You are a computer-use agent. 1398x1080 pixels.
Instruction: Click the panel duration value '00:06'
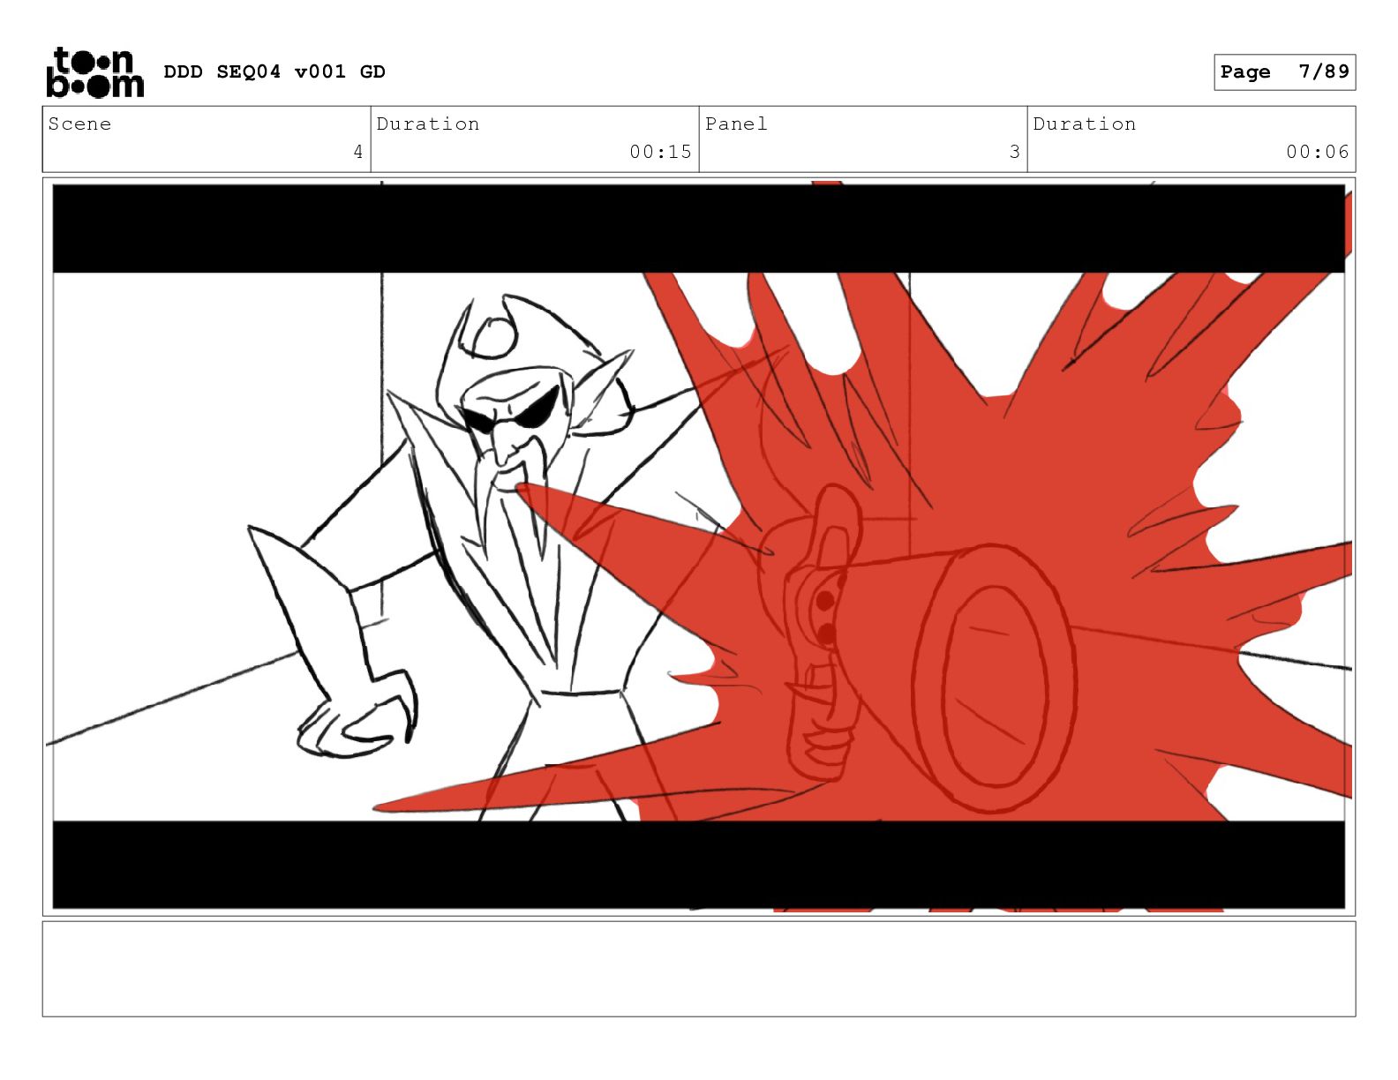[x=1317, y=152]
